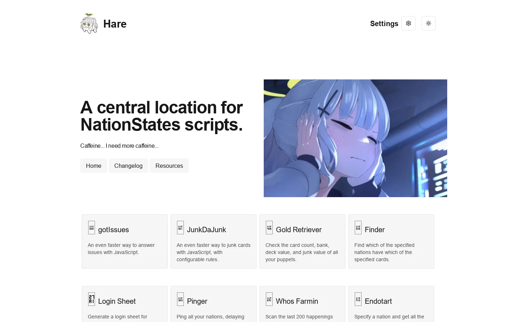This screenshot has height=322, width=516.
Task: Click the Hare site title
Action: pyautogui.click(x=115, y=24)
